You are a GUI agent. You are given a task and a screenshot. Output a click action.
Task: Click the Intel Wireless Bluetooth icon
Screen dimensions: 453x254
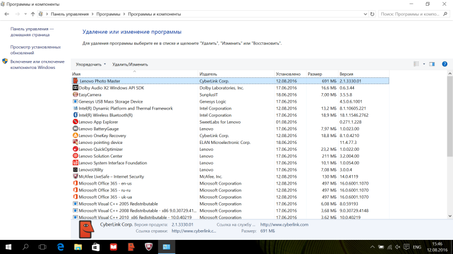(x=75, y=115)
